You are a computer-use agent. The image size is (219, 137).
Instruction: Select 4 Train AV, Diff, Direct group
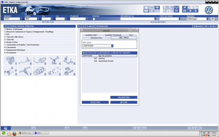click(40, 37)
